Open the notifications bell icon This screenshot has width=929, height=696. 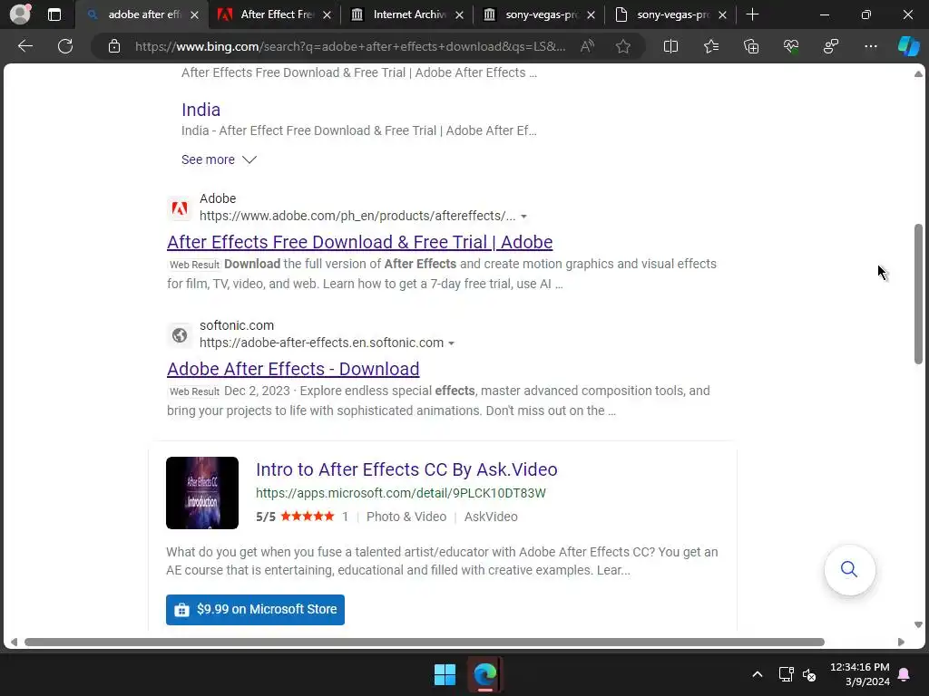coord(904,674)
